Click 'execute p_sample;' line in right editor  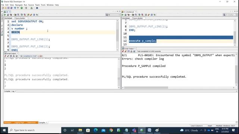pos(143,41)
